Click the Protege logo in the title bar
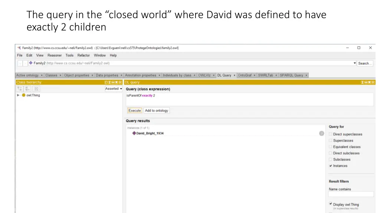The width and height of the screenshot is (380, 213). click(x=19, y=48)
